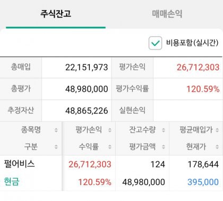Sort by 잔고수량 column arrows icon
The height and width of the screenshot is (201, 223).
[164, 130]
